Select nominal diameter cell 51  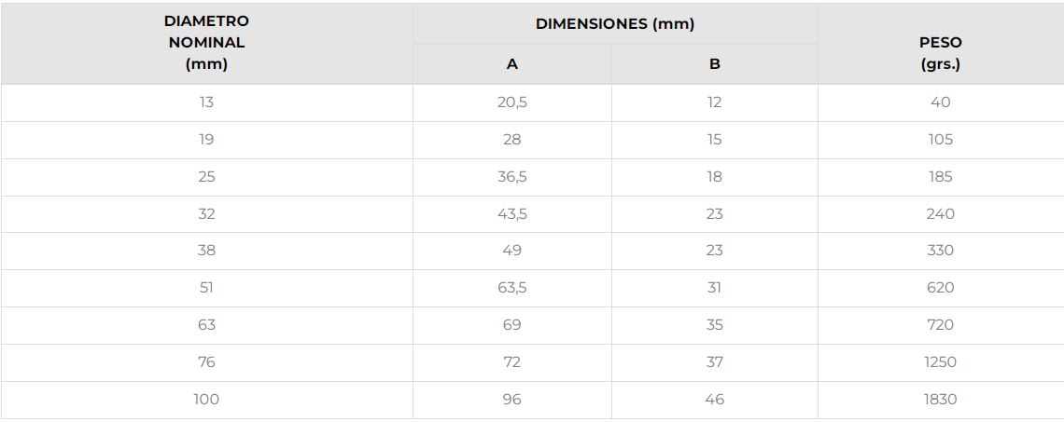click(x=206, y=288)
